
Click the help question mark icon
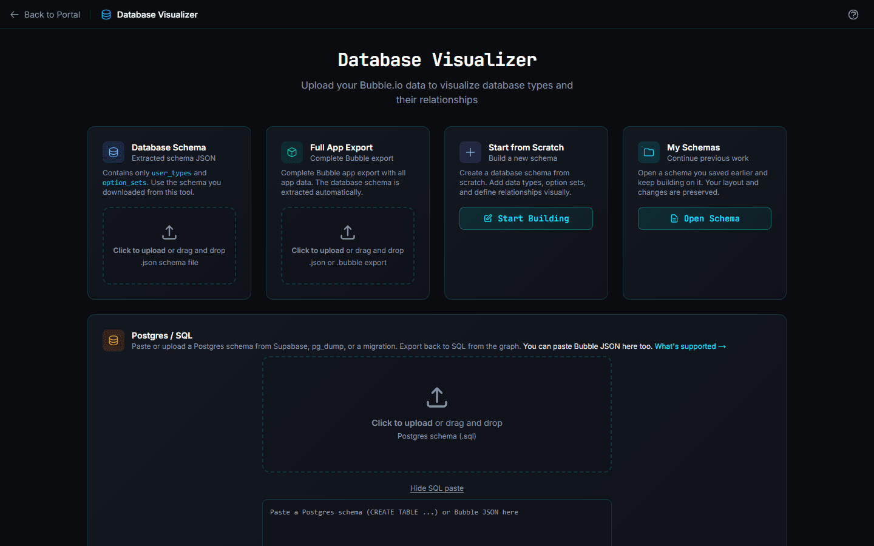tap(853, 15)
